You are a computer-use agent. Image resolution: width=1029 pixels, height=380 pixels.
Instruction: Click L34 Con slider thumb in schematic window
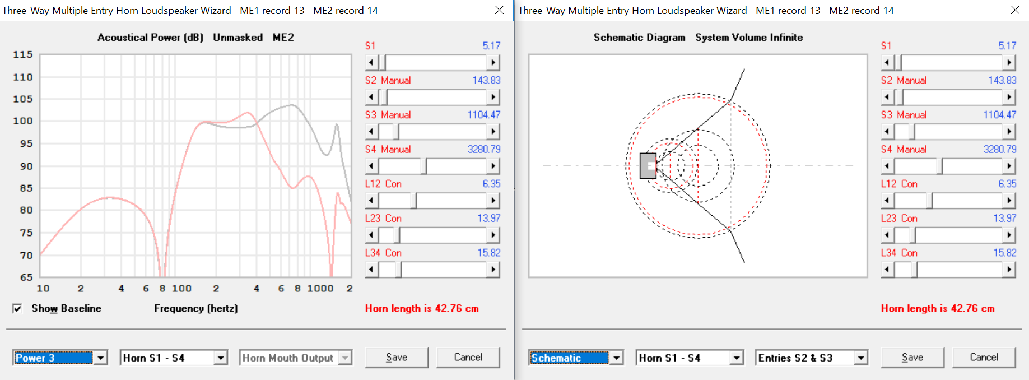(x=914, y=270)
